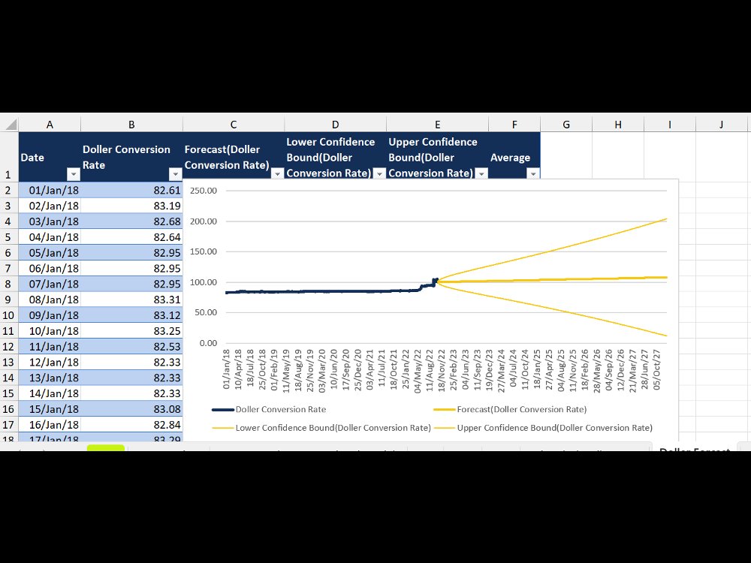Screen dimensions: 751x563
Task: Click the cell with date 01/Jan/18
Action: tap(50, 190)
